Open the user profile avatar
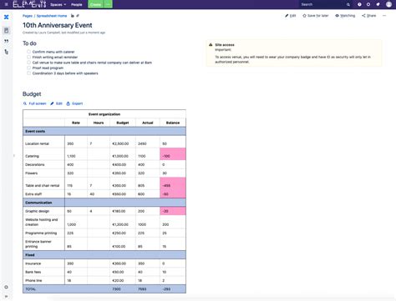 pos(389,4)
